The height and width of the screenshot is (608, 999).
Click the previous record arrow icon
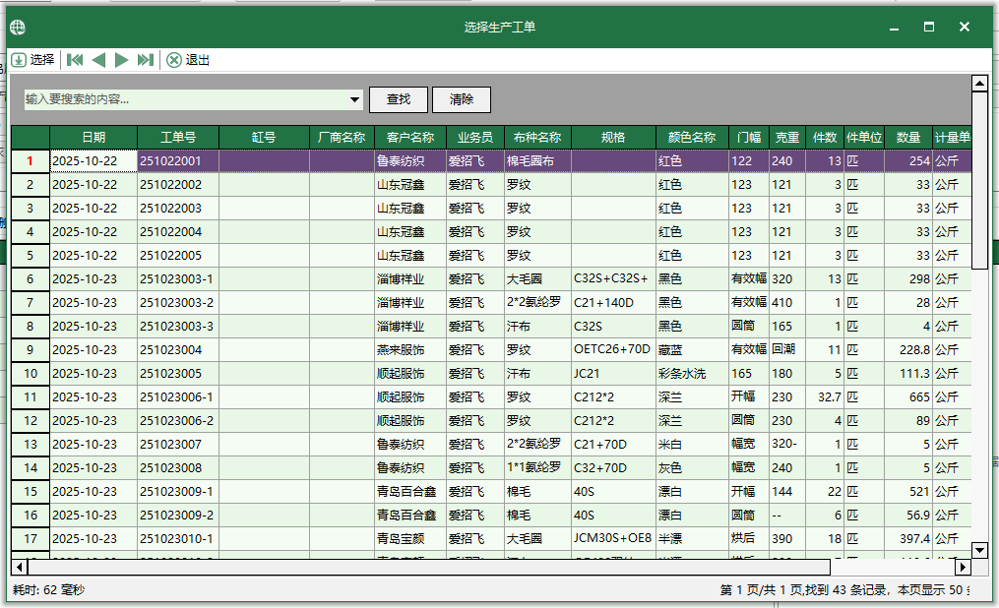(x=98, y=59)
